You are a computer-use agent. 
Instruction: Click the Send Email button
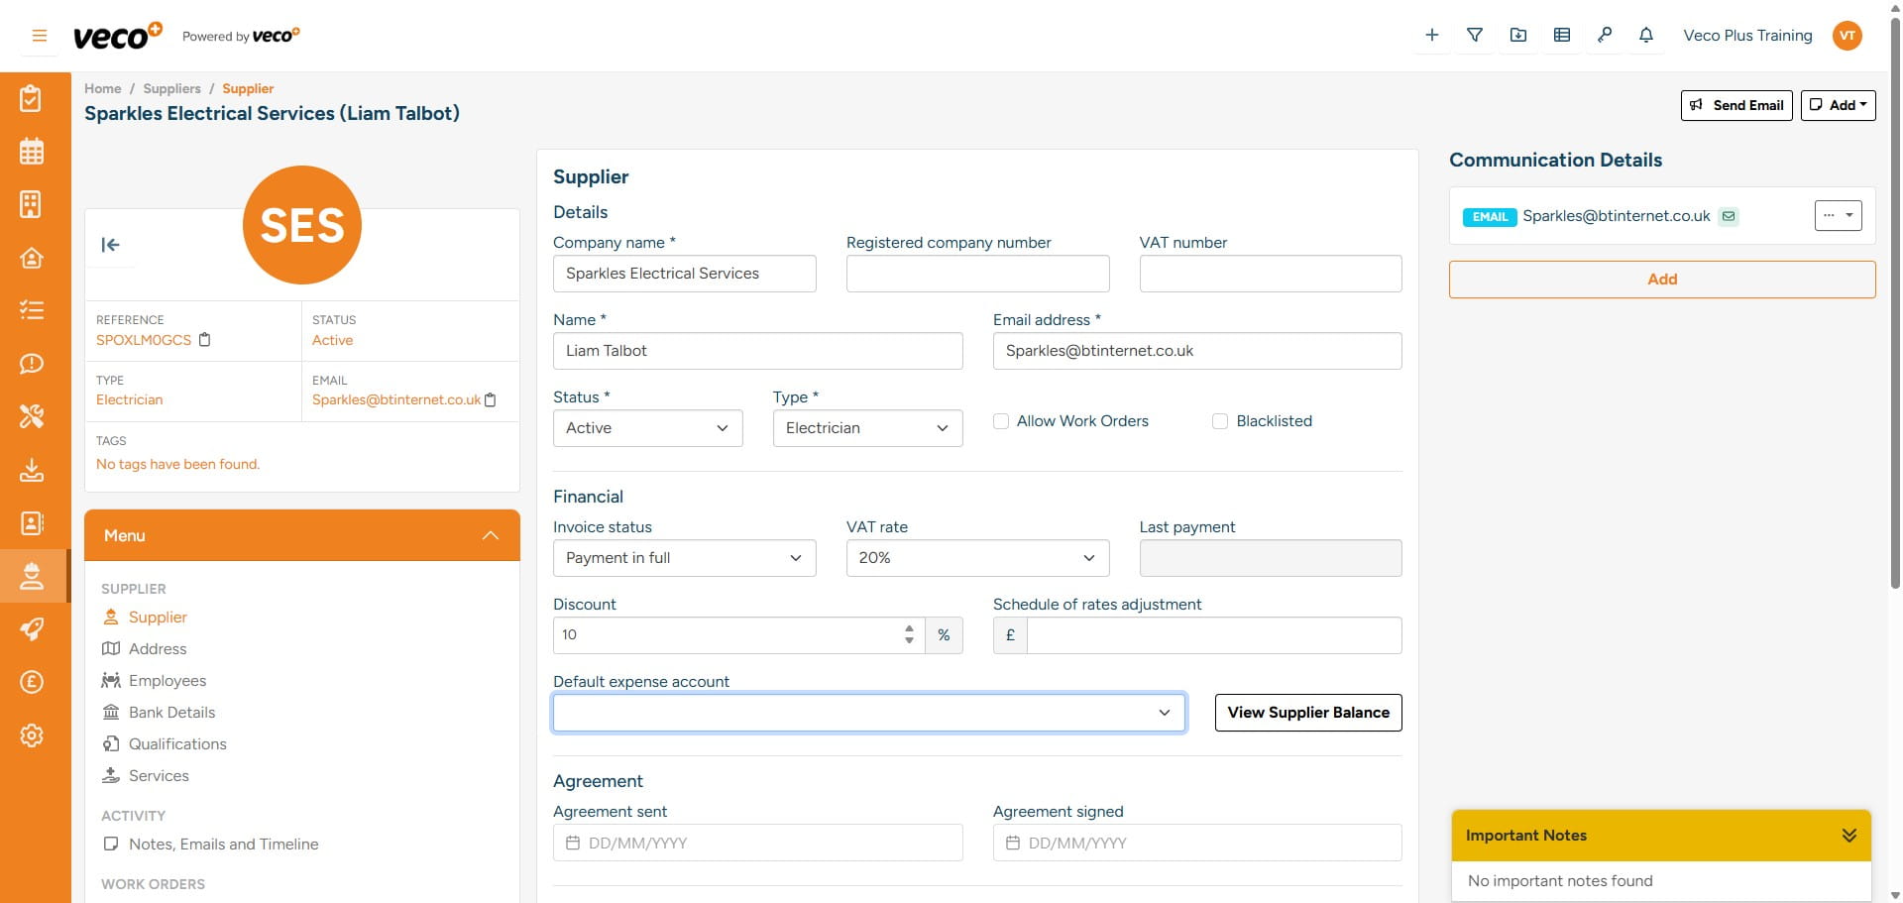pos(1736,105)
